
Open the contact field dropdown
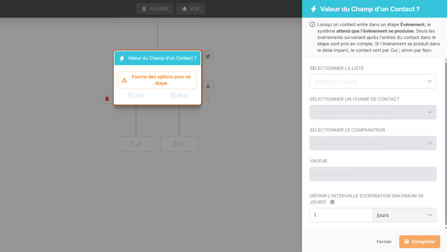(x=373, y=112)
